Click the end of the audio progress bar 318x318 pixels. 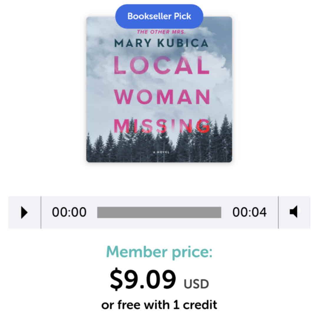click(220, 212)
